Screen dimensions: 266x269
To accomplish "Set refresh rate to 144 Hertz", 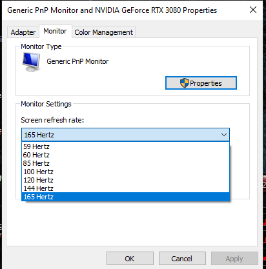I will [x=125, y=188].
